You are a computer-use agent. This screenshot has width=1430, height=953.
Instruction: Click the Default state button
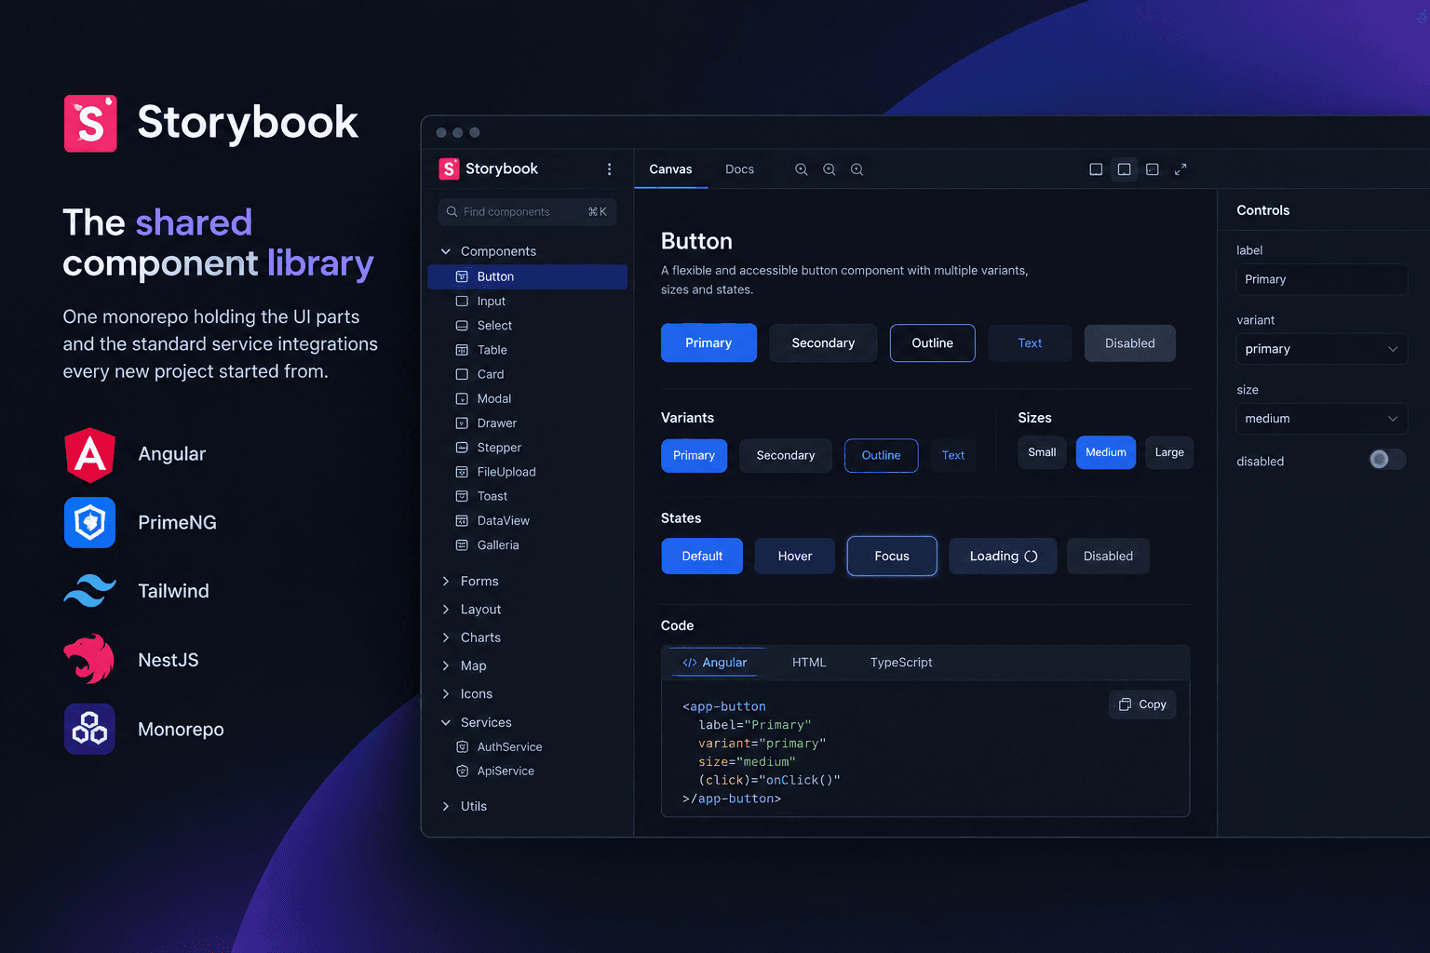pyautogui.click(x=702, y=557)
